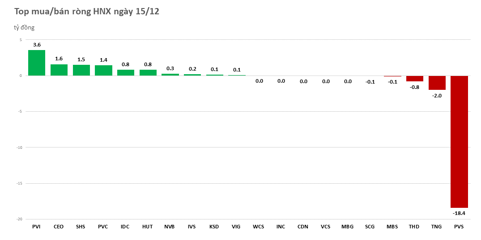The image size is (481, 240).
Task: Click the MBS axis label
Action: pos(392,227)
